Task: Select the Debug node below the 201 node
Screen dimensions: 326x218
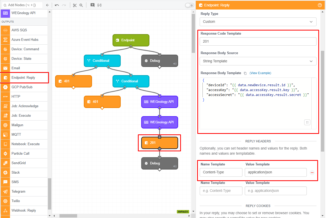Action: coord(160,163)
